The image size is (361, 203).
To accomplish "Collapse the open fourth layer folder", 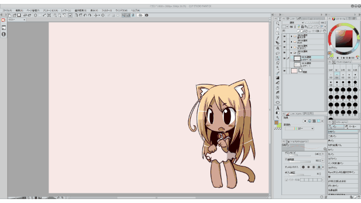I will click(x=291, y=52).
